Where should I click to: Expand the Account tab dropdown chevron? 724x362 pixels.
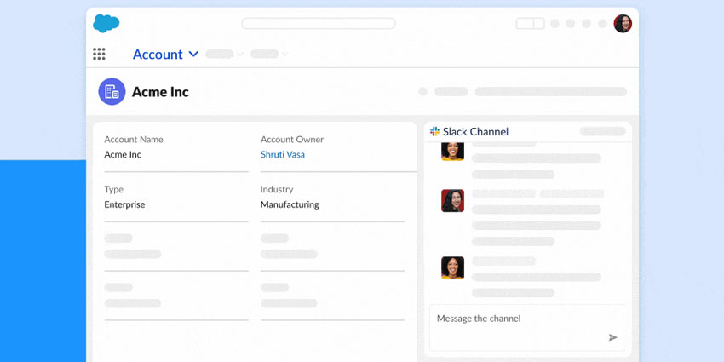[194, 54]
